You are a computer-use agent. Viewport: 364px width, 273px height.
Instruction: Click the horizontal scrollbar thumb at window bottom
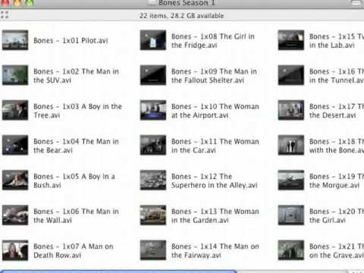pos(119,271)
